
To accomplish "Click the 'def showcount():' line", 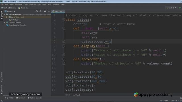I will (89, 59).
